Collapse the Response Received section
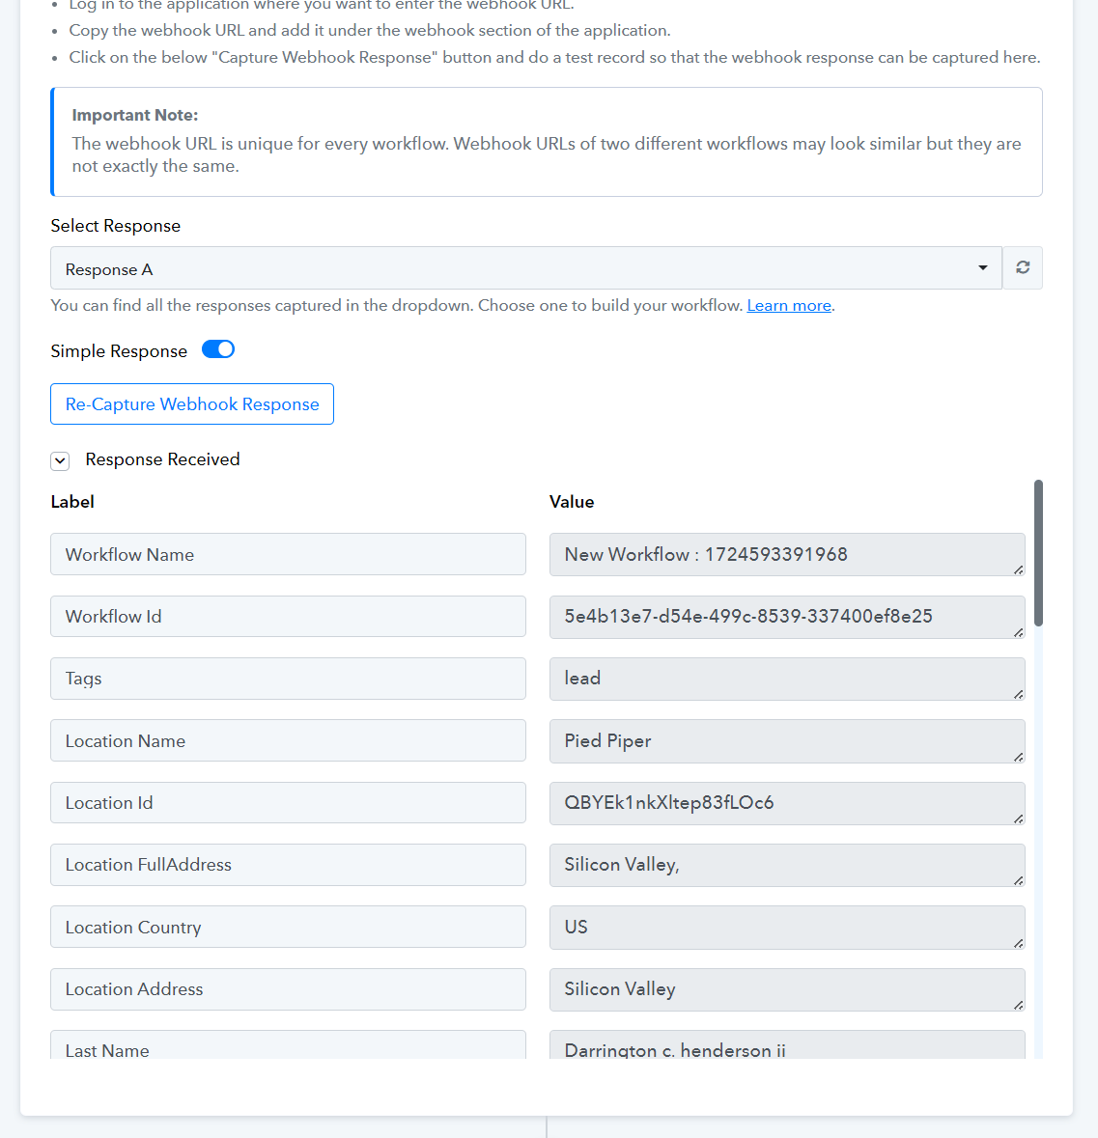The image size is (1098, 1138). [x=60, y=460]
